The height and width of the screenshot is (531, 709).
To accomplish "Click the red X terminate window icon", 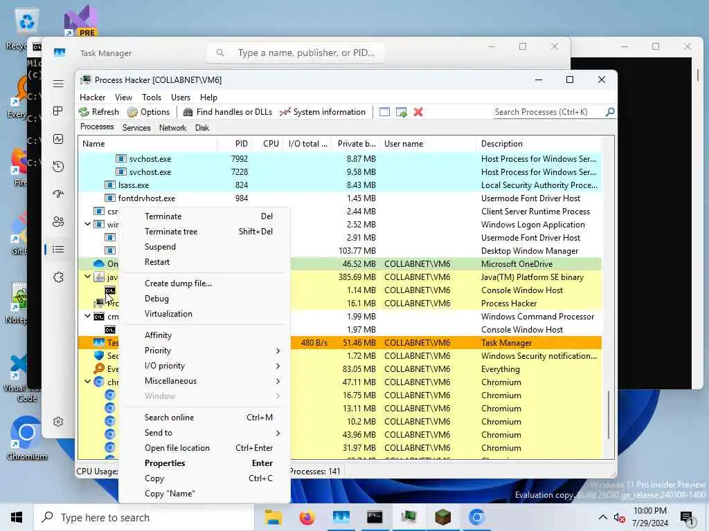I will pos(418,112).
